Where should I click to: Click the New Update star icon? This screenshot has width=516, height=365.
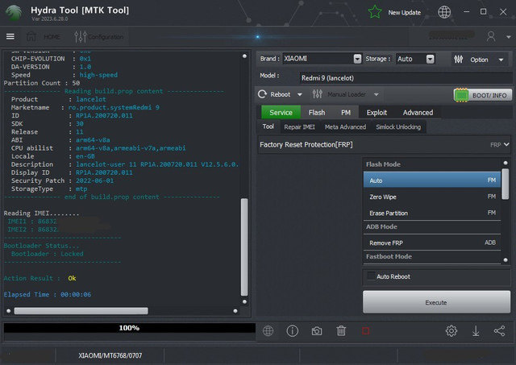(375, 12)
